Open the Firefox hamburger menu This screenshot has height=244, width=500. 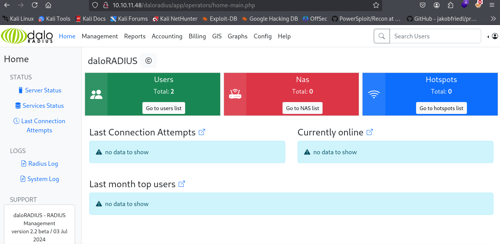pyautogui.click(x=492, y=5)
